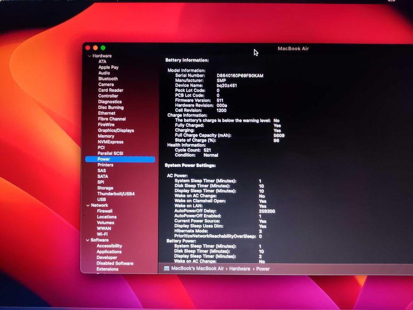Image resolution: width=413 pixels, height=310 pixels.
Task: Click the Cell Revision value 1200
Action: click(221, 111)
